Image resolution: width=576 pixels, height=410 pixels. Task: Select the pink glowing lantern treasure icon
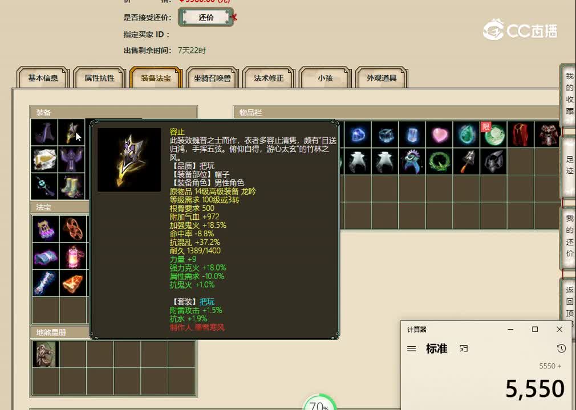(73, 256)
